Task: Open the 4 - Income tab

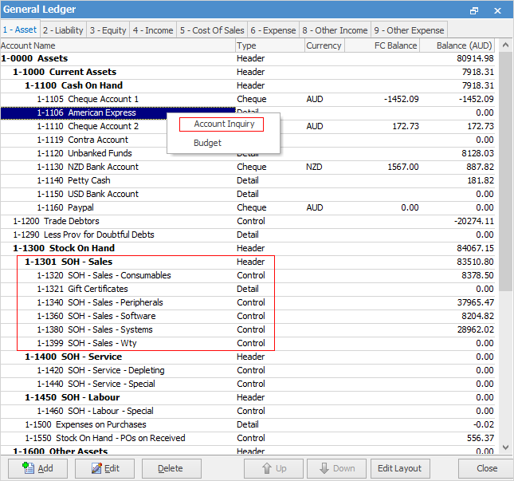Action: click(x=153, y=30)
